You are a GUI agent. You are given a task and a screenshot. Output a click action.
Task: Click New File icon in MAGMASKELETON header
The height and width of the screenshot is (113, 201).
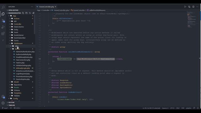point(23,13)
